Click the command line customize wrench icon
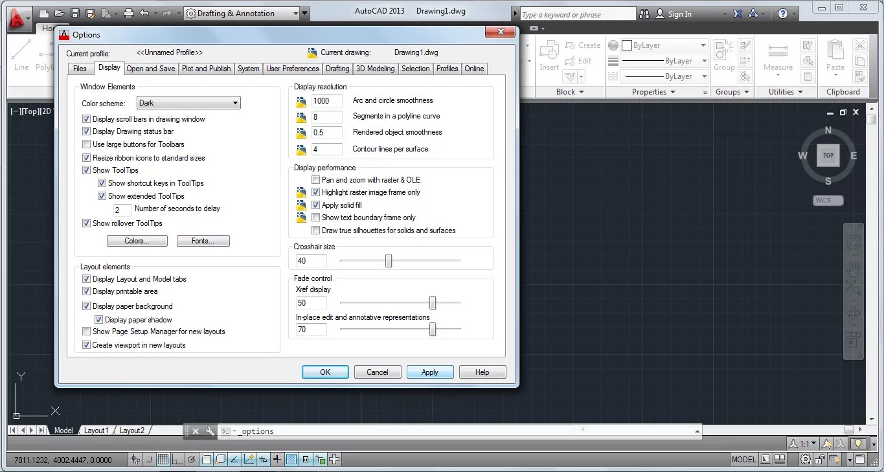 [209, 431]
